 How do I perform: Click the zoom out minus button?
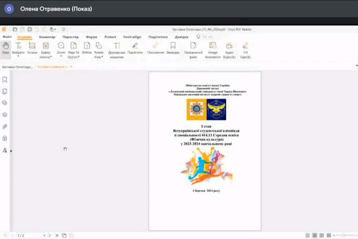tap(334, 235)
